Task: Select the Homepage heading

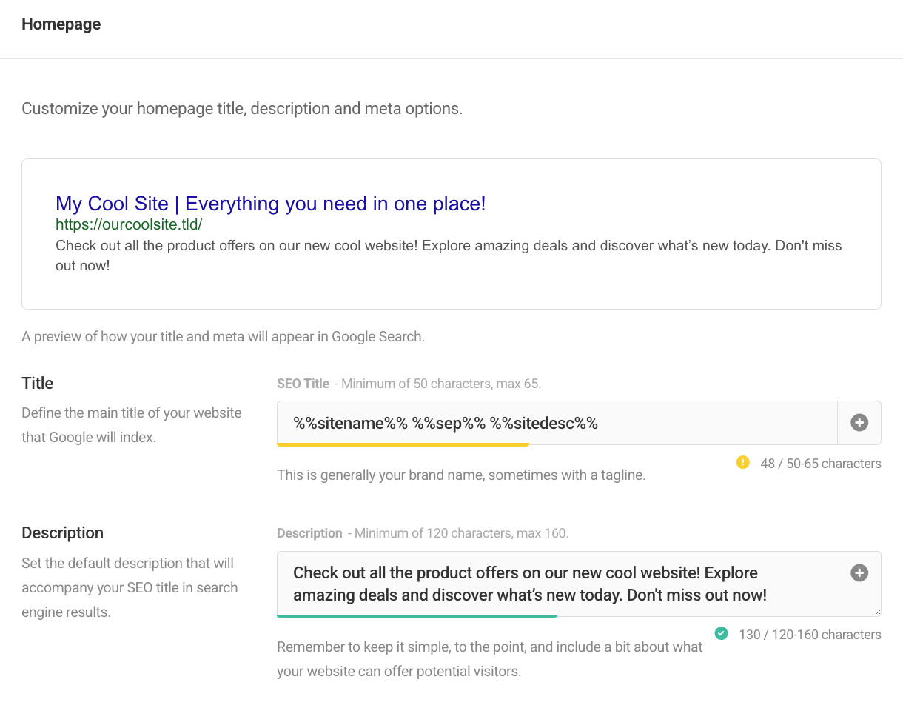Action: click(61, 24)
